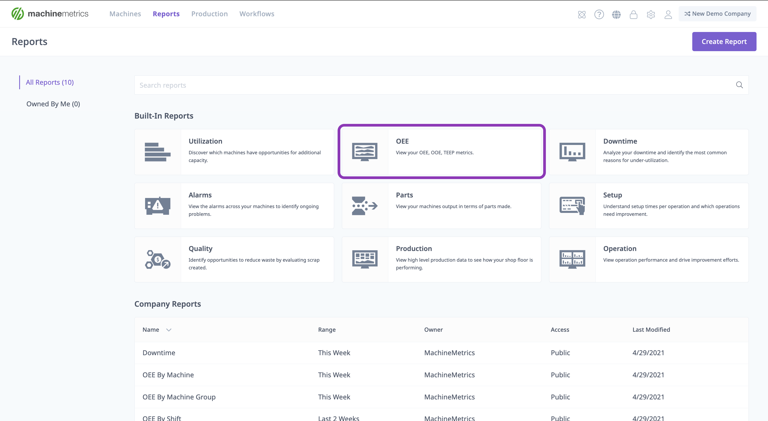Click the Setup report touch-screen icon

572,206
